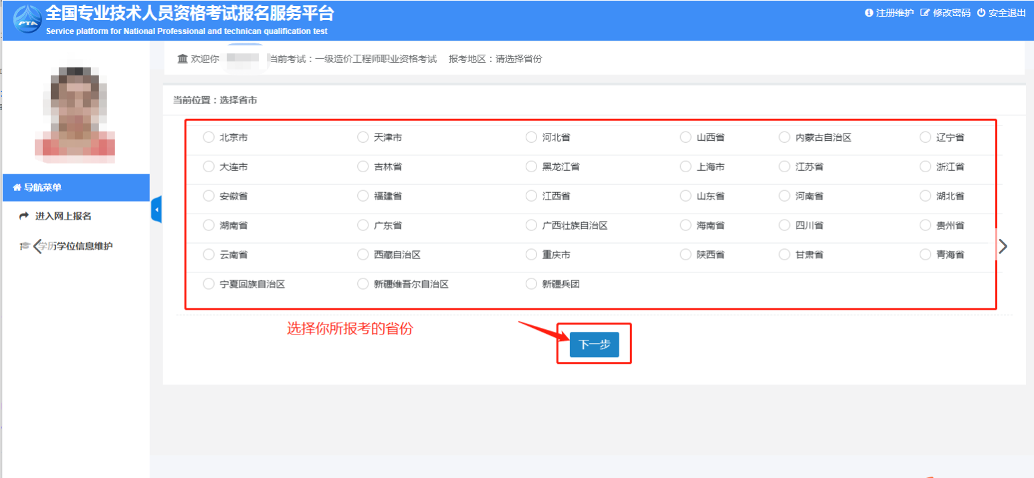Select 浙江省 radio button
Viewport: 1034px width, 478px height.
point(925,167)
